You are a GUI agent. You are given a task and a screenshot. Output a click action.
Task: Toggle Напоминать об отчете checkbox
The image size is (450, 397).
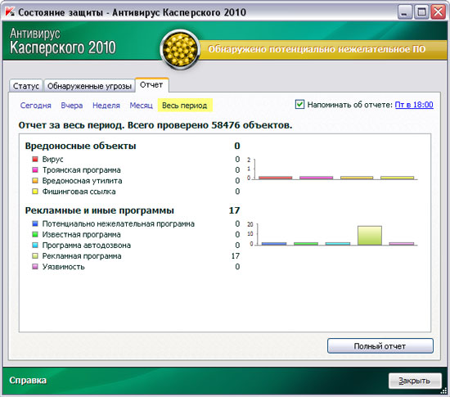tap(299, 105)
